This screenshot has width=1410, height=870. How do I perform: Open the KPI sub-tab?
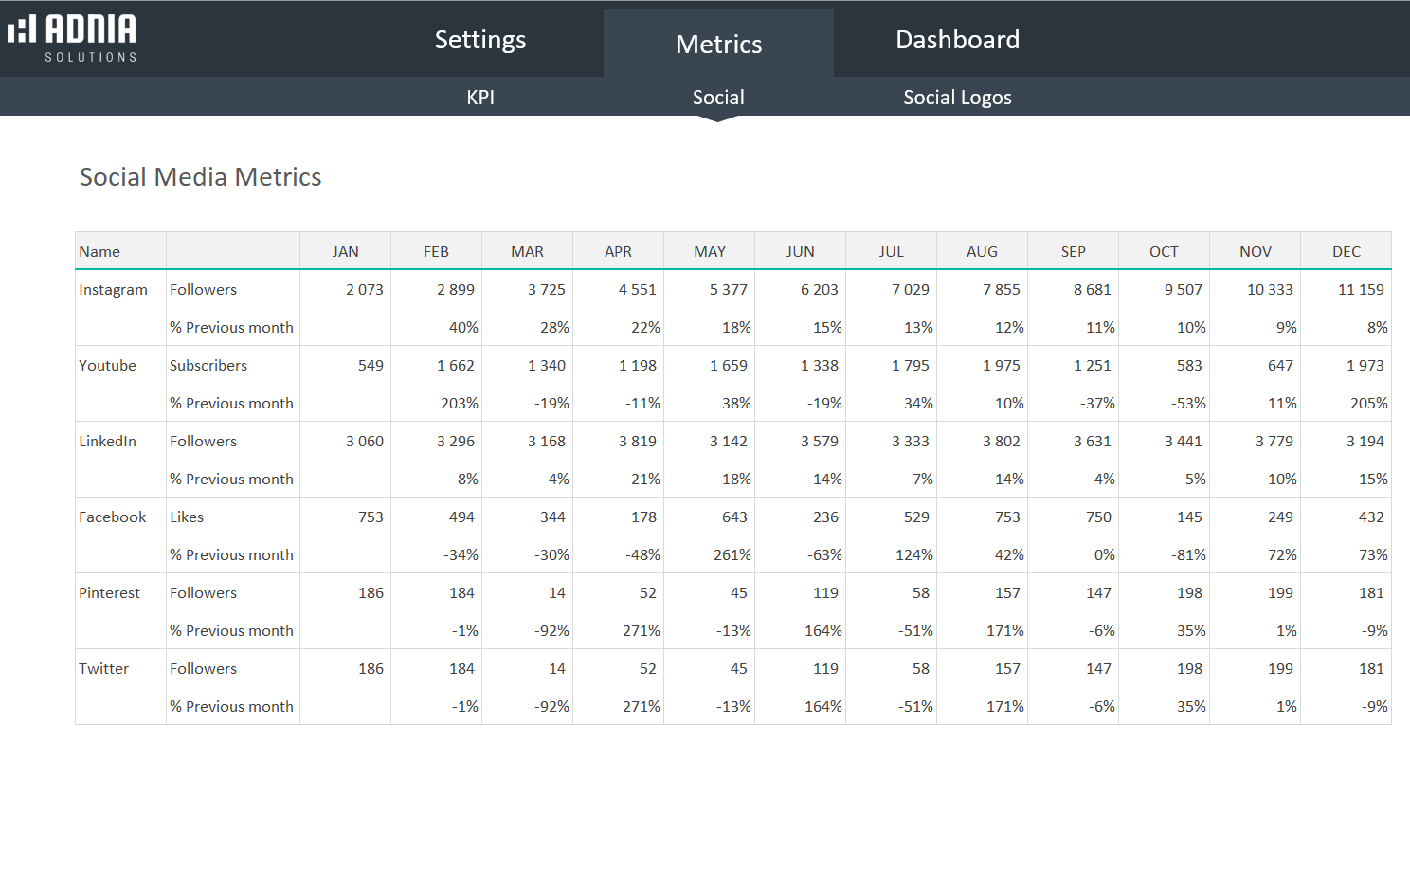480,98
